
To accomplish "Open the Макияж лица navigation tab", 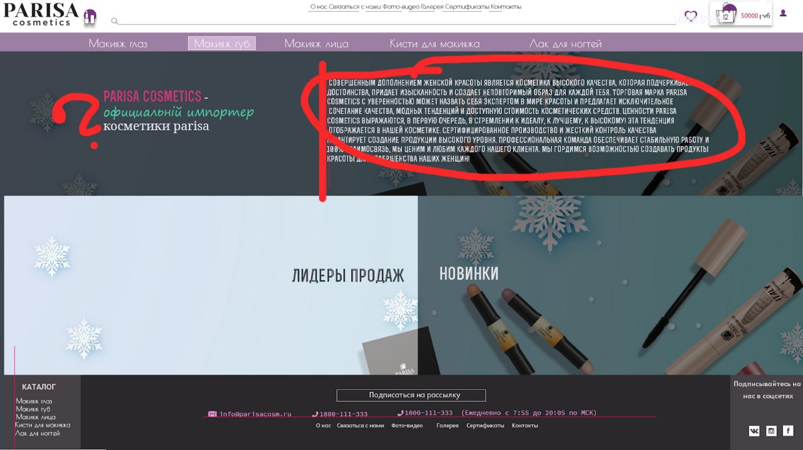I will coord(316,44).
